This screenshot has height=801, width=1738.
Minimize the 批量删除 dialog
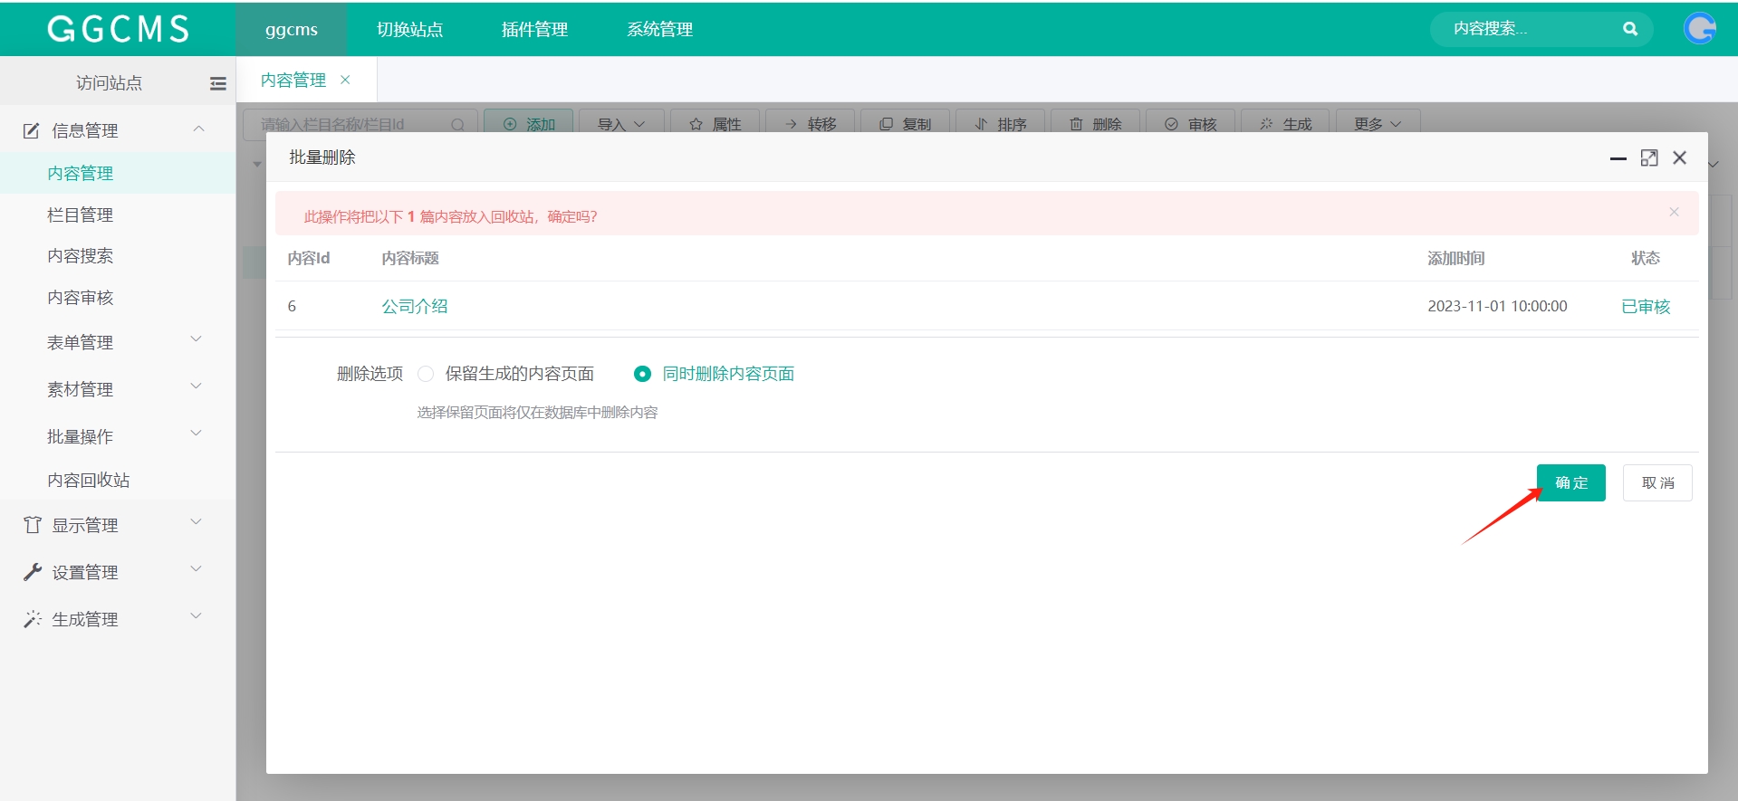(1618, 158)
